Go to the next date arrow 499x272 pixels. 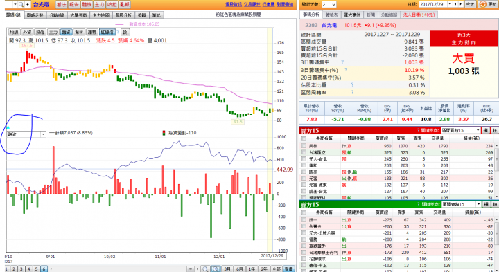tap(461, 4)
